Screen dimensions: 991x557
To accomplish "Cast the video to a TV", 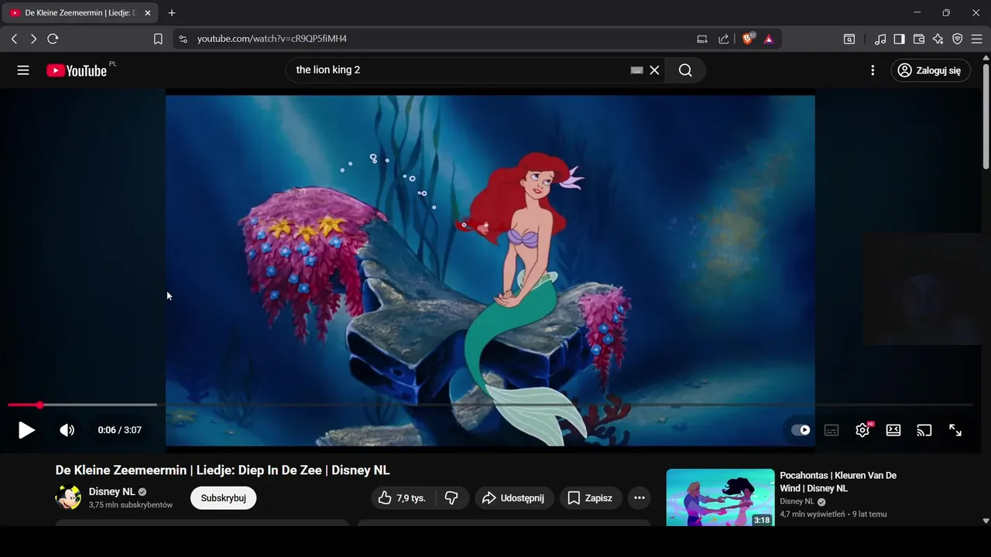I will click(924, 430).
